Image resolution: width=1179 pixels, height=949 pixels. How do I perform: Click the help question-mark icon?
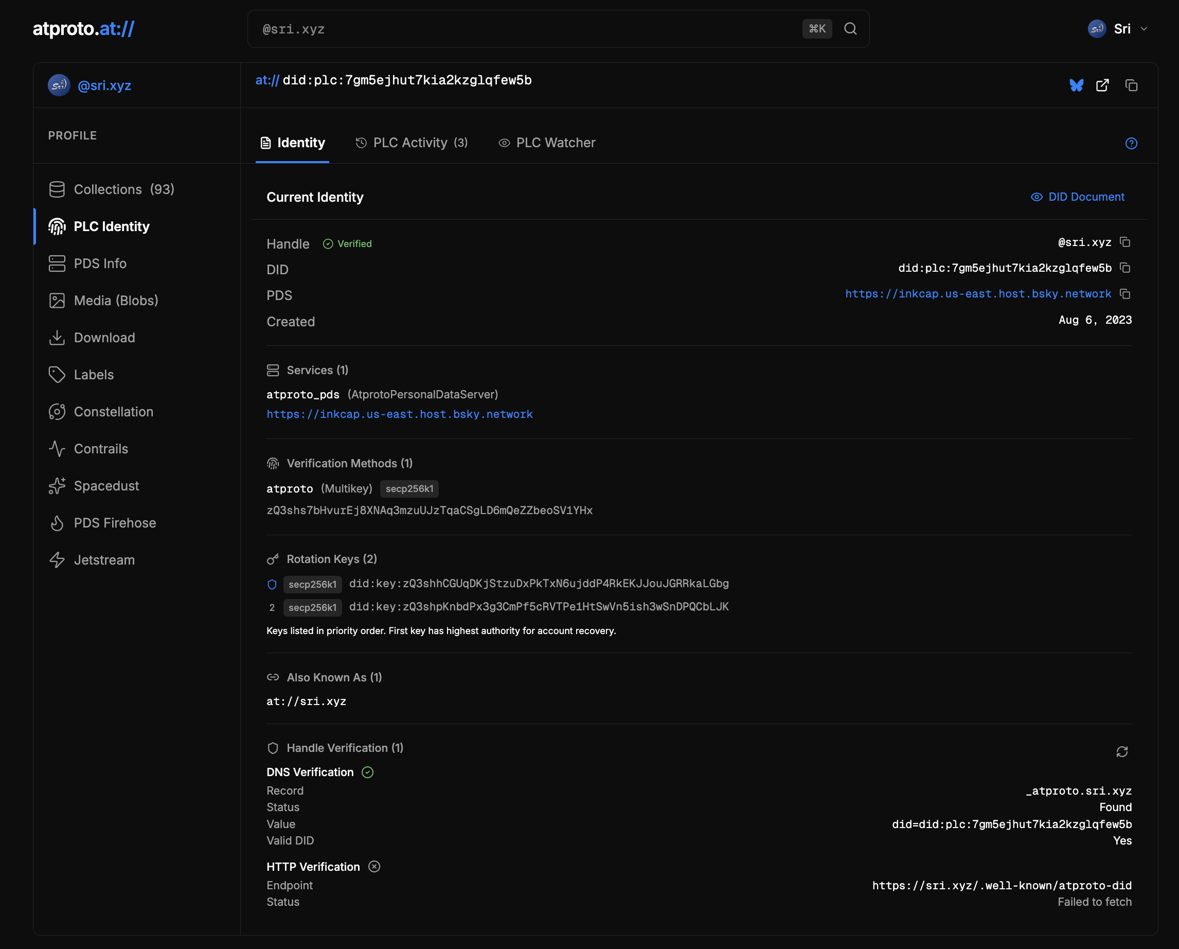[x=1131, y=143]
